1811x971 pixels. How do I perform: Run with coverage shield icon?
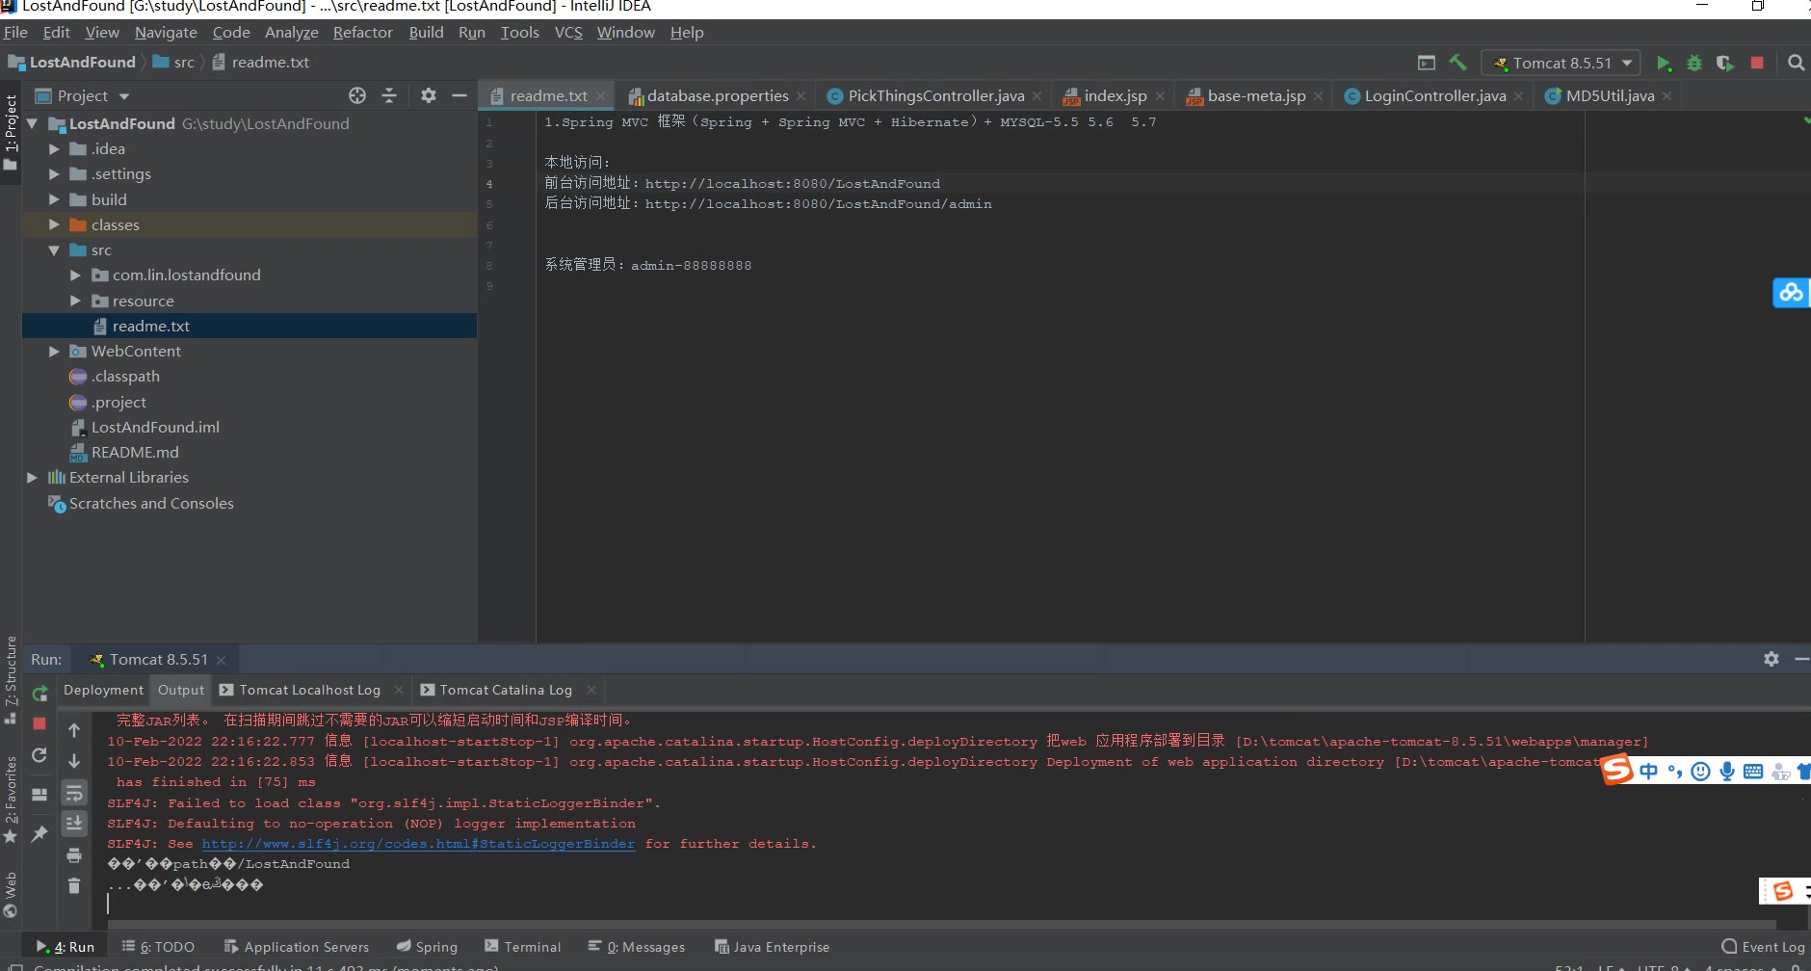pos(1725,63)
